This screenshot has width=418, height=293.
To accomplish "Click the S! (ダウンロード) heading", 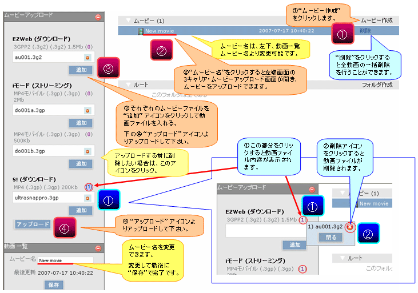I will (34, 179).
